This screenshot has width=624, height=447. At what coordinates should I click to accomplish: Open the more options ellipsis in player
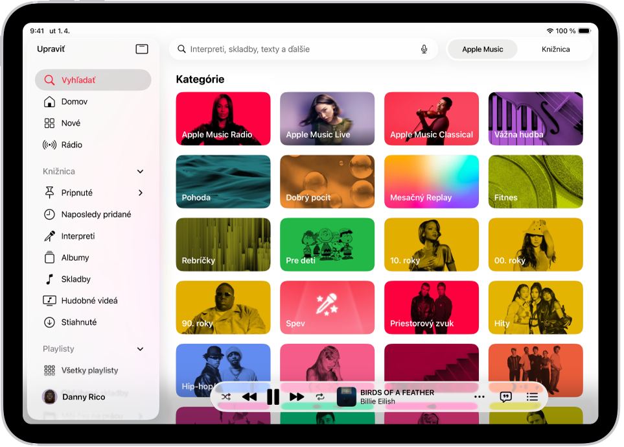coord(479,397)
